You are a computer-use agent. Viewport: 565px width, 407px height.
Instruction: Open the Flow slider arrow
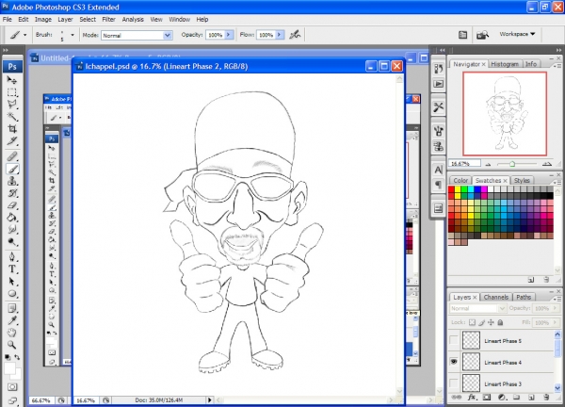pyautogui.click(x=280, y=35)
